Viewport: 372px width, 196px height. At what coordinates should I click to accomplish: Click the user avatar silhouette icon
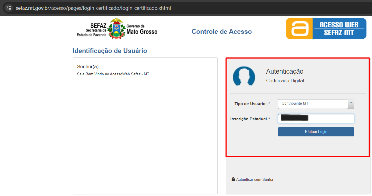coord(244,76)
